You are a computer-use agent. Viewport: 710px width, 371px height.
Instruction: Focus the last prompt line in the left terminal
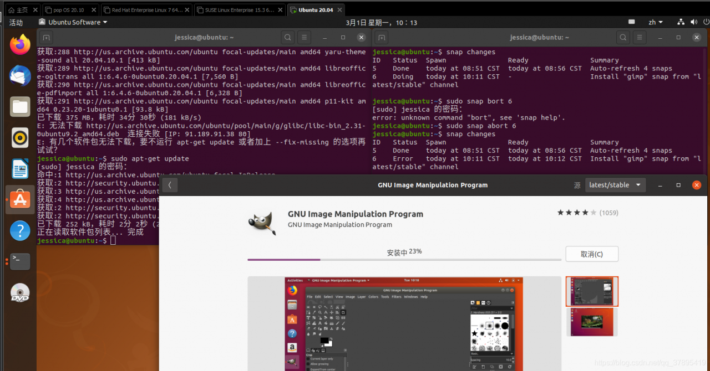[77, 240]
